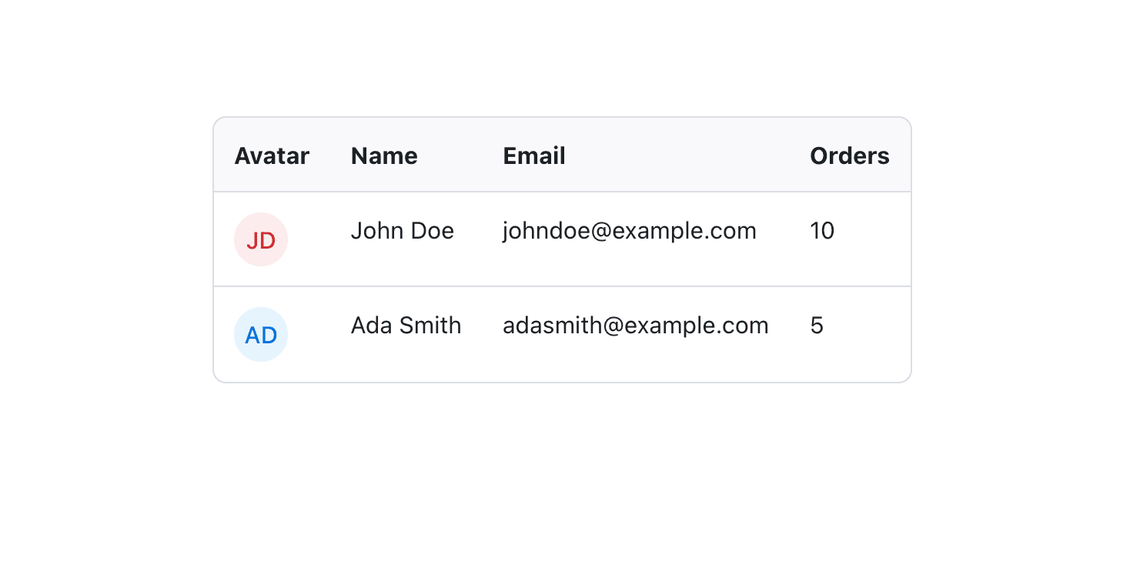Viewport: 1130px width, 565px height.
Task: Click the blue AD avatar circle
Action: pos(261,334)
